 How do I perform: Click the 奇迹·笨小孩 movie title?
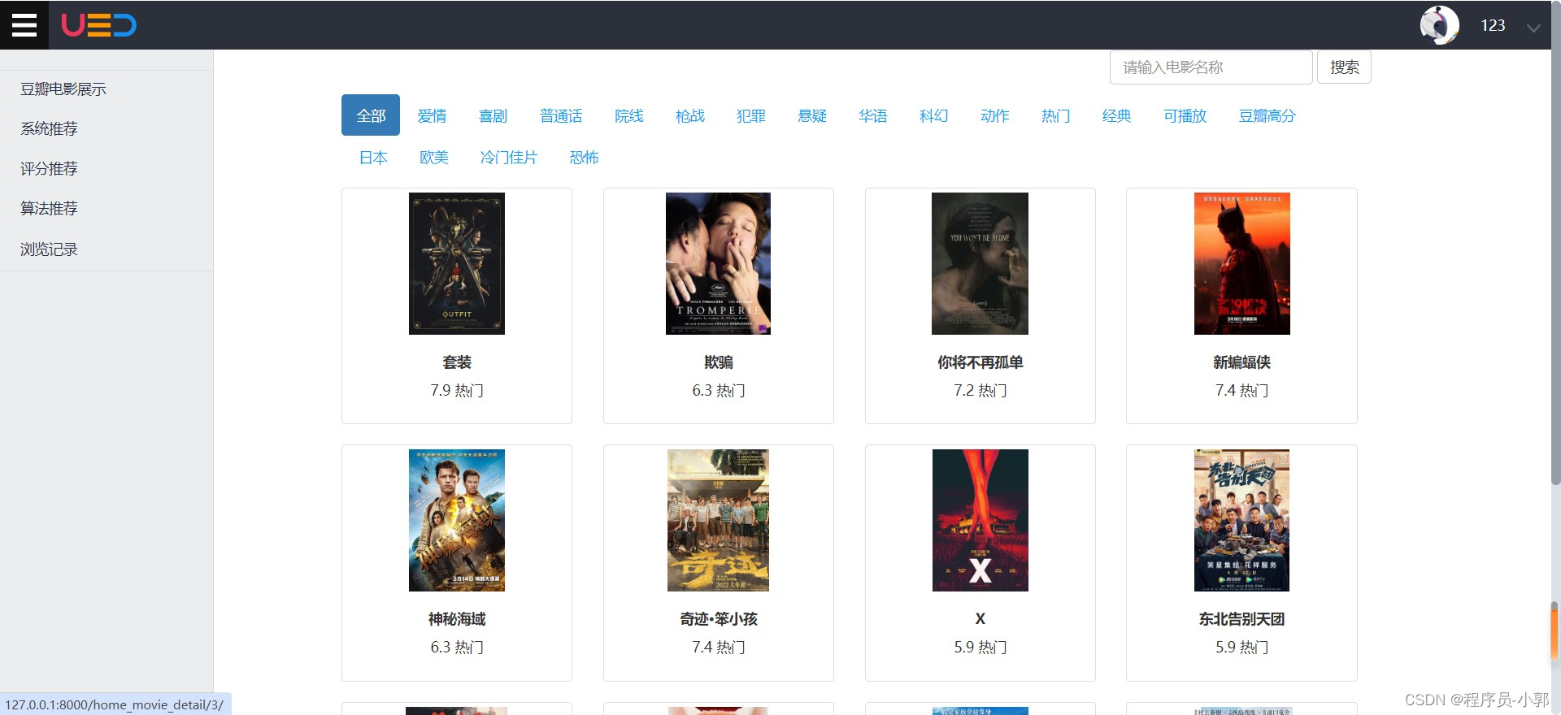[719, 619]
